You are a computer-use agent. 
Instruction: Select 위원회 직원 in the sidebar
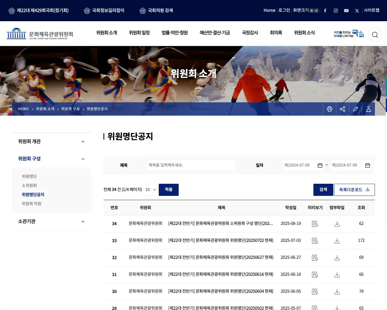(31, 204)
